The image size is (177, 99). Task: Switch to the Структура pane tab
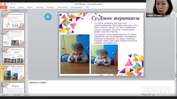[15, 10]
